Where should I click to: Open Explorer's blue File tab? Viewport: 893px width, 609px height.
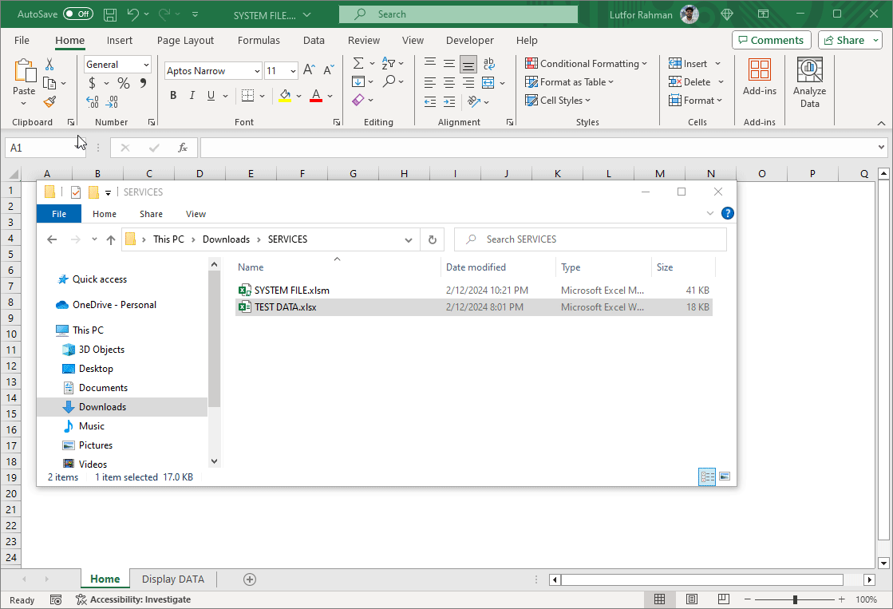[x=59, y=214]
